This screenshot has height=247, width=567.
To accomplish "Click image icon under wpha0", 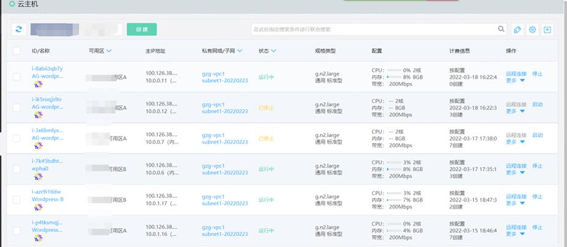I will (39, 177).
